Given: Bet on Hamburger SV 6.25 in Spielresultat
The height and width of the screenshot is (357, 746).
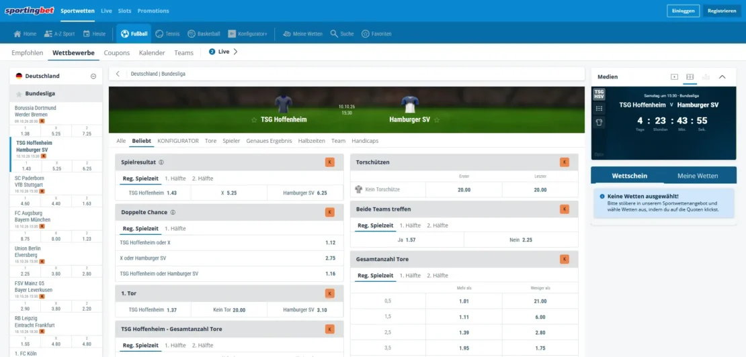Looking at the screenshot, I should (305, 193).
